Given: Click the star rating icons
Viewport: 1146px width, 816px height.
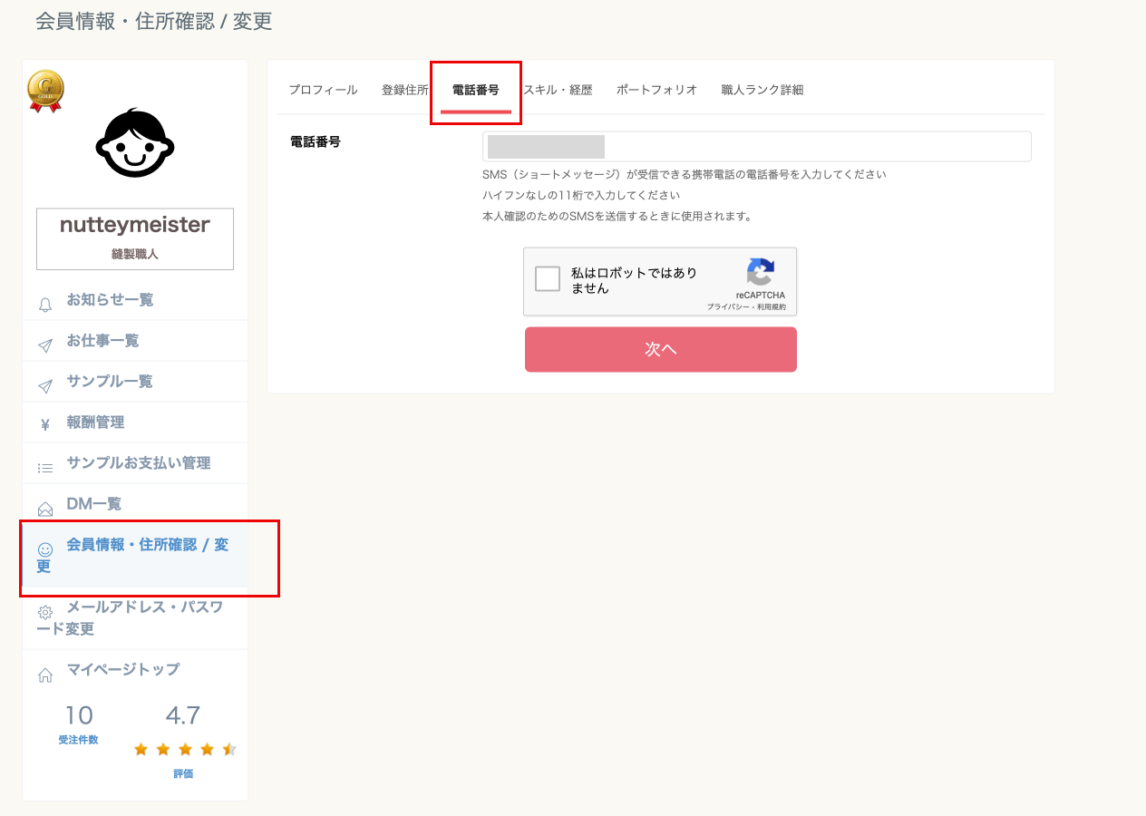Looking at the screenshot, I should [185, 750].
